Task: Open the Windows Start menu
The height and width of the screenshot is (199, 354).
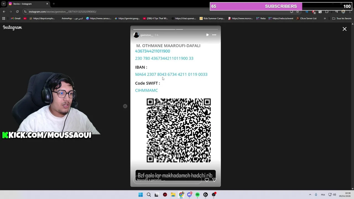Action: (x=140, y=195)
